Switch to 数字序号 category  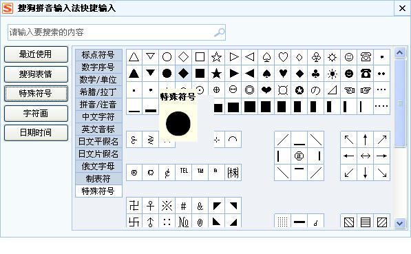[x=98, y=67]
